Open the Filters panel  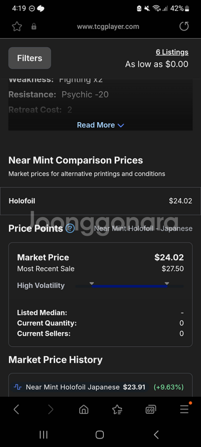click(30, 58)
